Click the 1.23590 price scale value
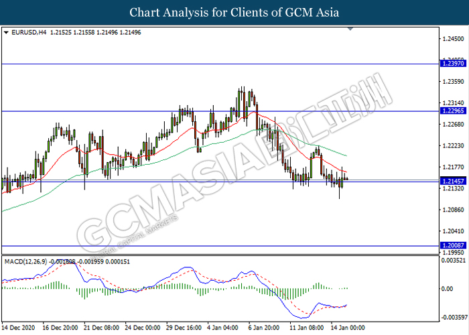This screenshot has height=335, width=469. pos(453,81)
